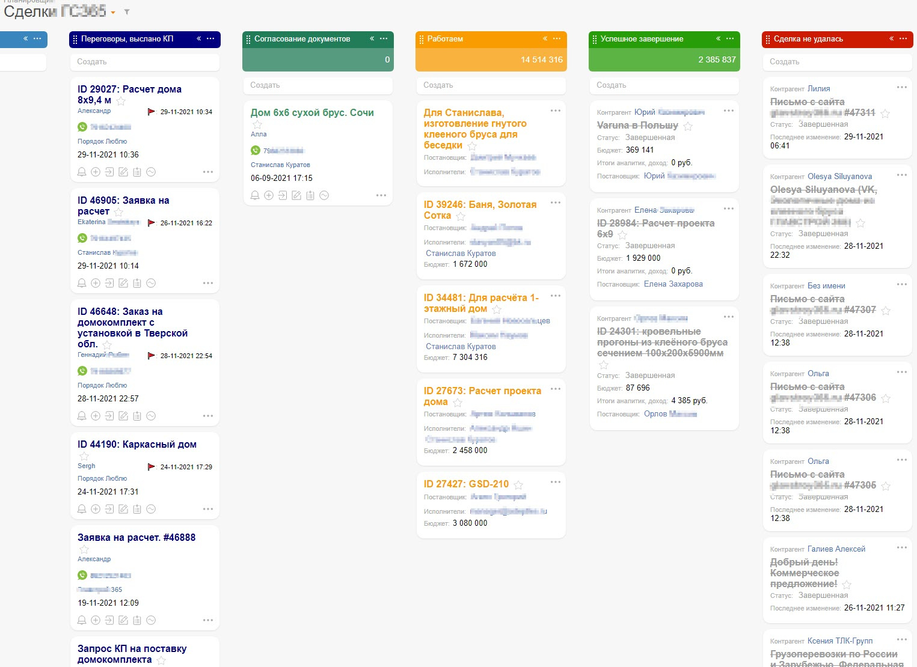Collapse the Переговоры, выслано КП column
This screenshot has height=667, width=917.
click(198, 38)
